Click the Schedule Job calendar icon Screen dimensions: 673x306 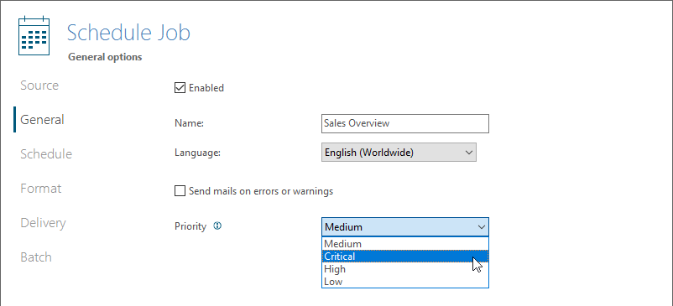coord(34,35)
